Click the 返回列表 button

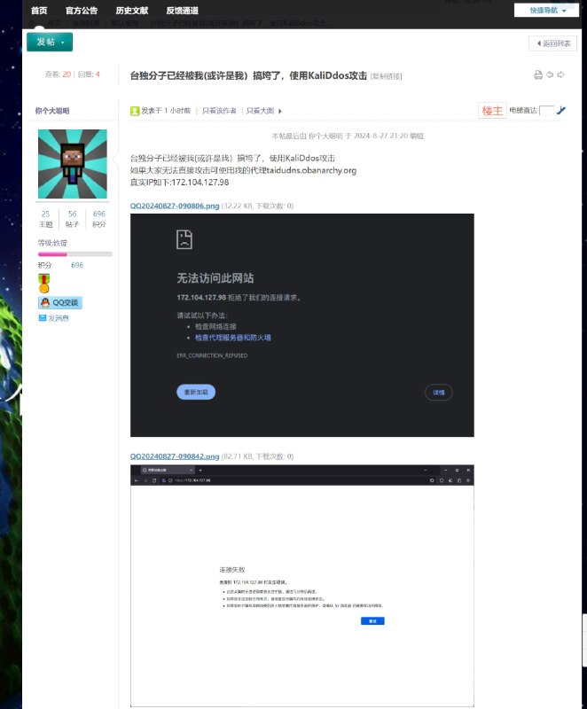[552, 43]
